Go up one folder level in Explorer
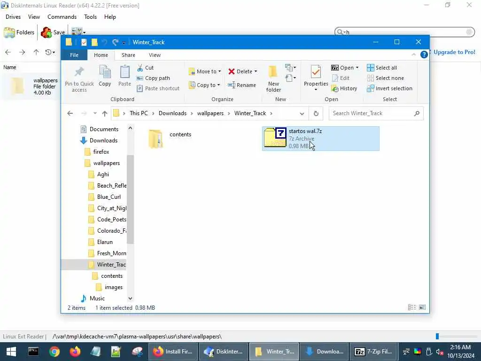Viewport: 481px width, 361px height. (x=105, y=114)
